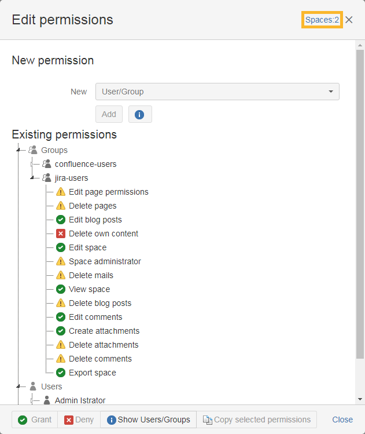Click warning icon beside Edit page permissions
365x434 pixels.
coord(61,192)
